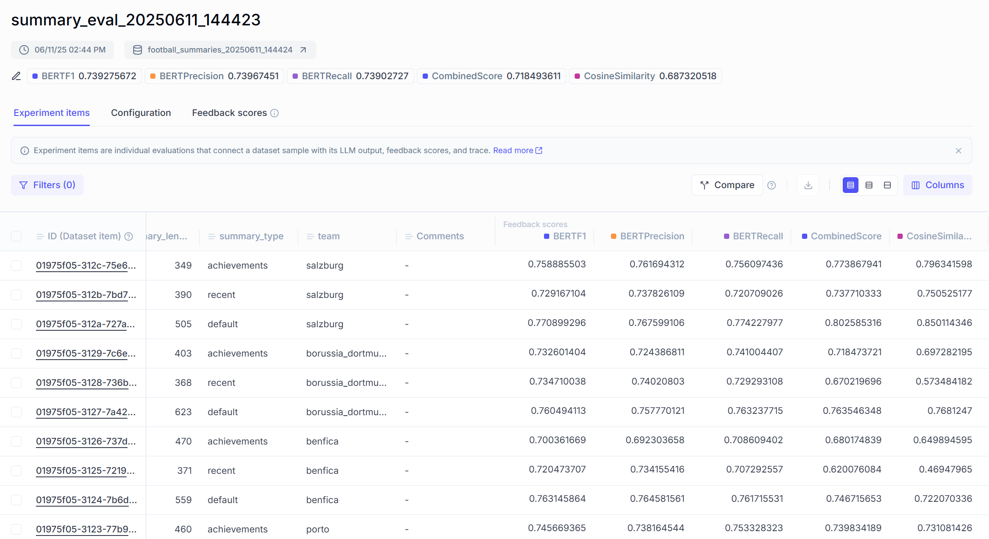
Task: Open the Columns selector dropdown
Action: coord(937,185)
